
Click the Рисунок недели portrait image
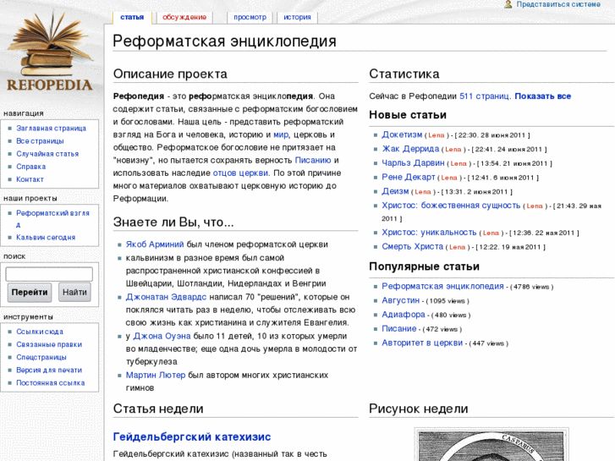point(491,445)
